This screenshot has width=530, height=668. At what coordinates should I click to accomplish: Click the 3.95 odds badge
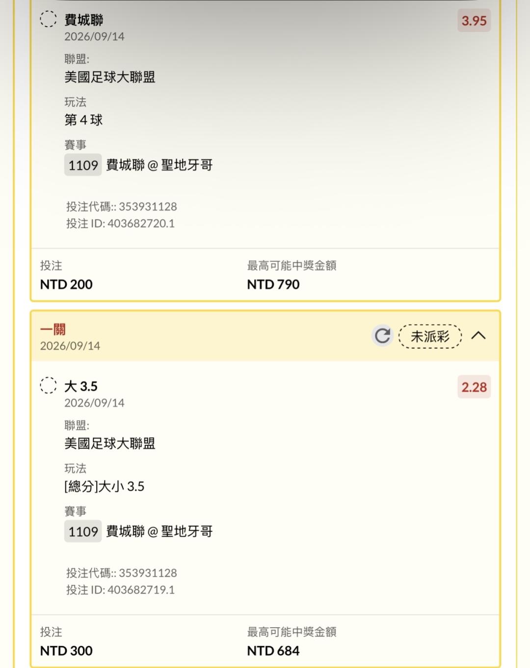(x=474, y=21)
